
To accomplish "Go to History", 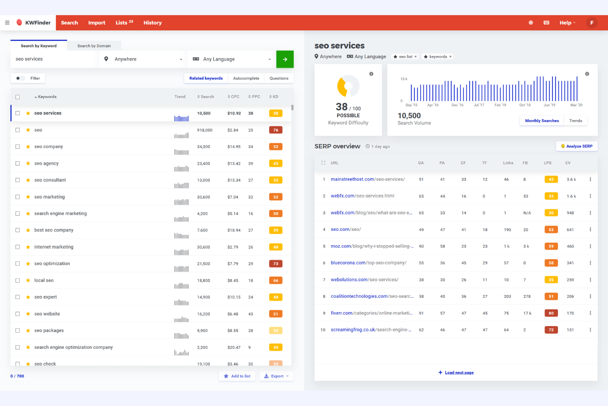I will click(x=152, y=23).
